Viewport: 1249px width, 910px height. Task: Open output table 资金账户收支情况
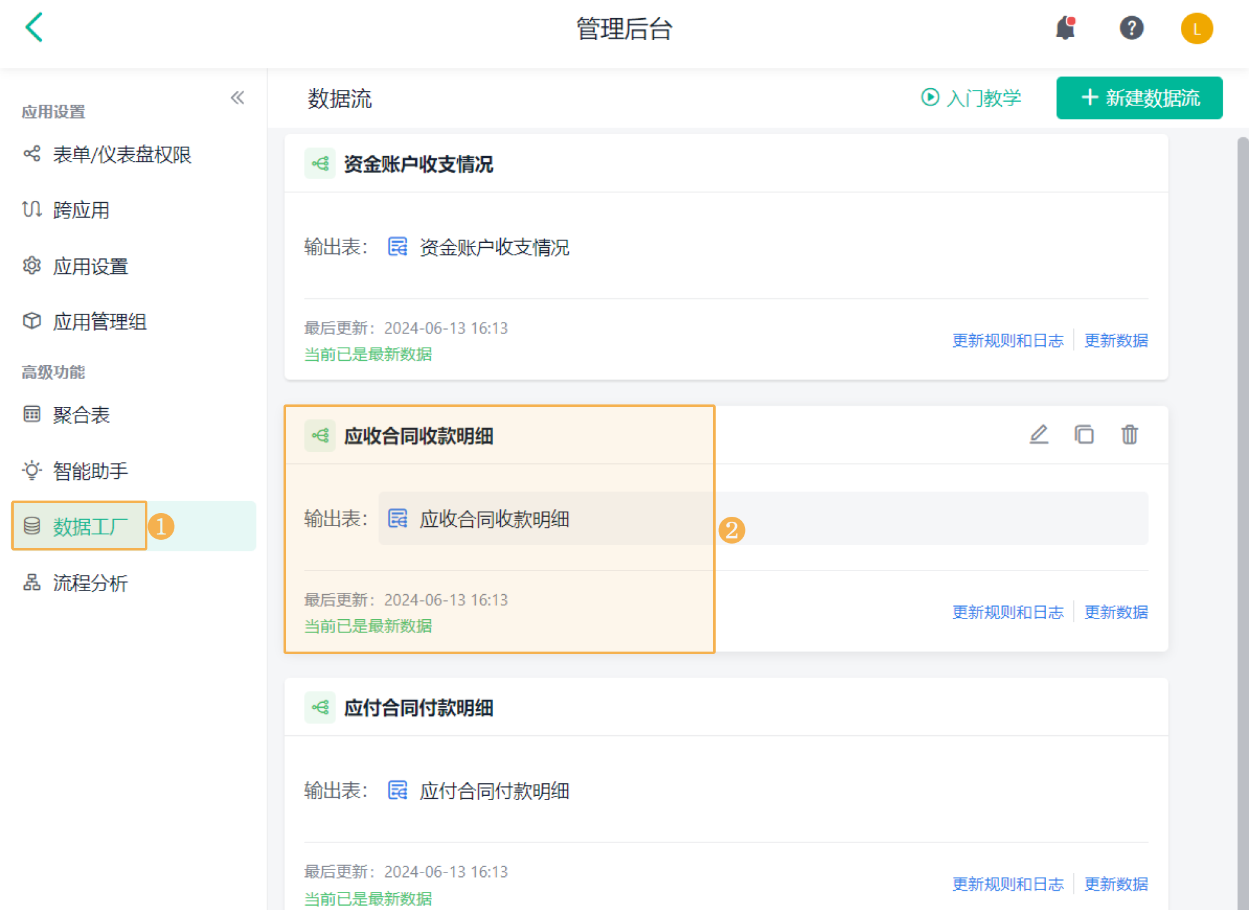click(x=493, y=247)
